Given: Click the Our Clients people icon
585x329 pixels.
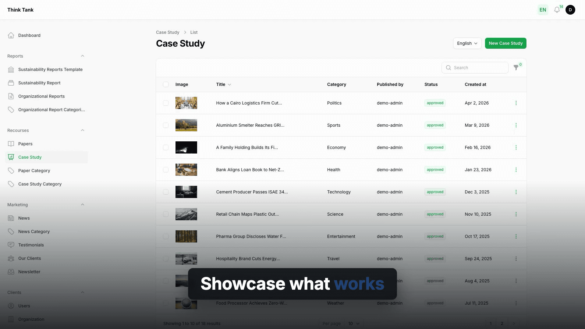Looking at the screenshot, I should [11, 258].
